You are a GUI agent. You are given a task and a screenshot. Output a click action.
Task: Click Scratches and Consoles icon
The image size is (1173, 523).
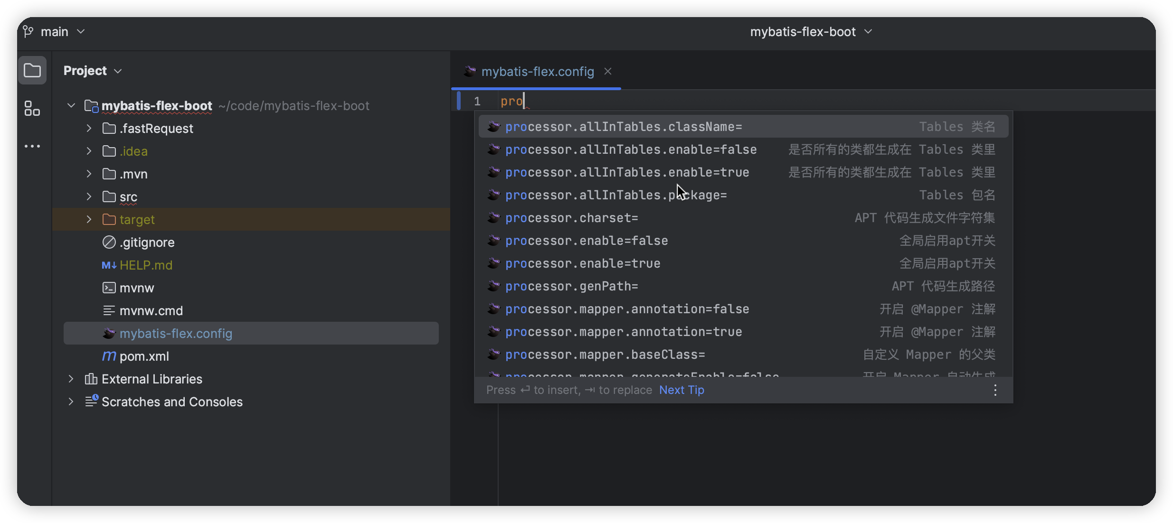coord(91,401)
